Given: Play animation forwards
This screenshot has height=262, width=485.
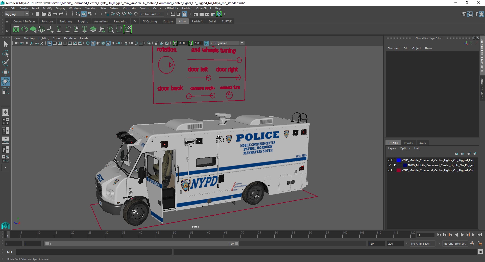Looking at the screenshot, I should click(462, 235).
